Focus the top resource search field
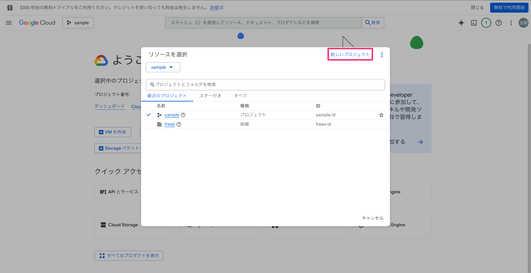Viewport: 531px width, 273px height. click(263, 23)
